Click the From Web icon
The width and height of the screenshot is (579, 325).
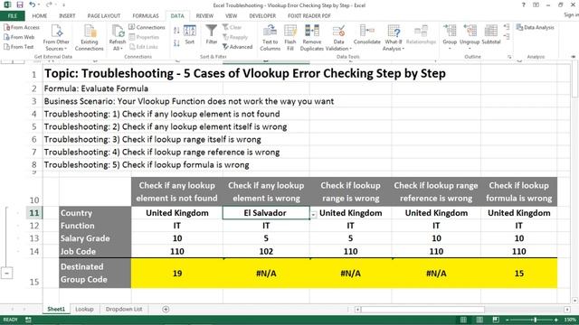[x=19, y=37]
